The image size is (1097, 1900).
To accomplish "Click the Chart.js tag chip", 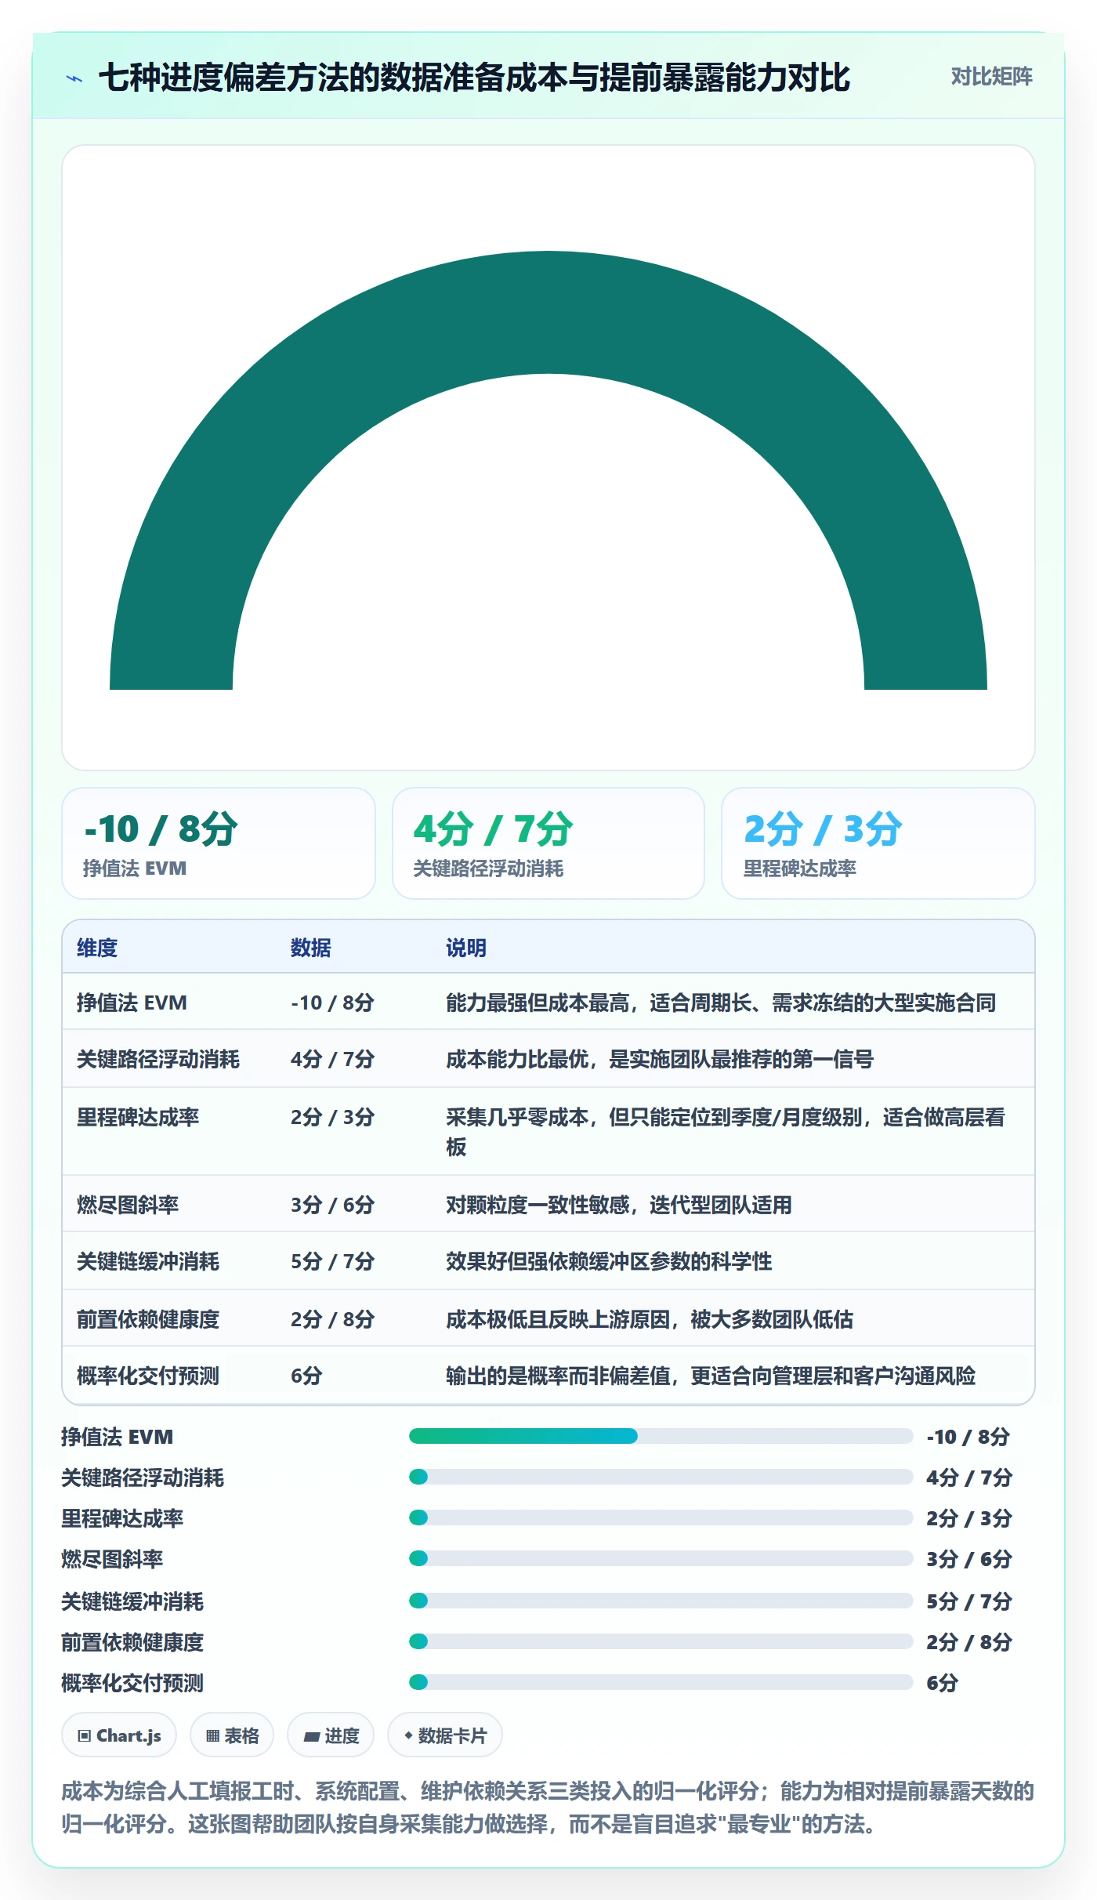I will (x=119, y=1735).
